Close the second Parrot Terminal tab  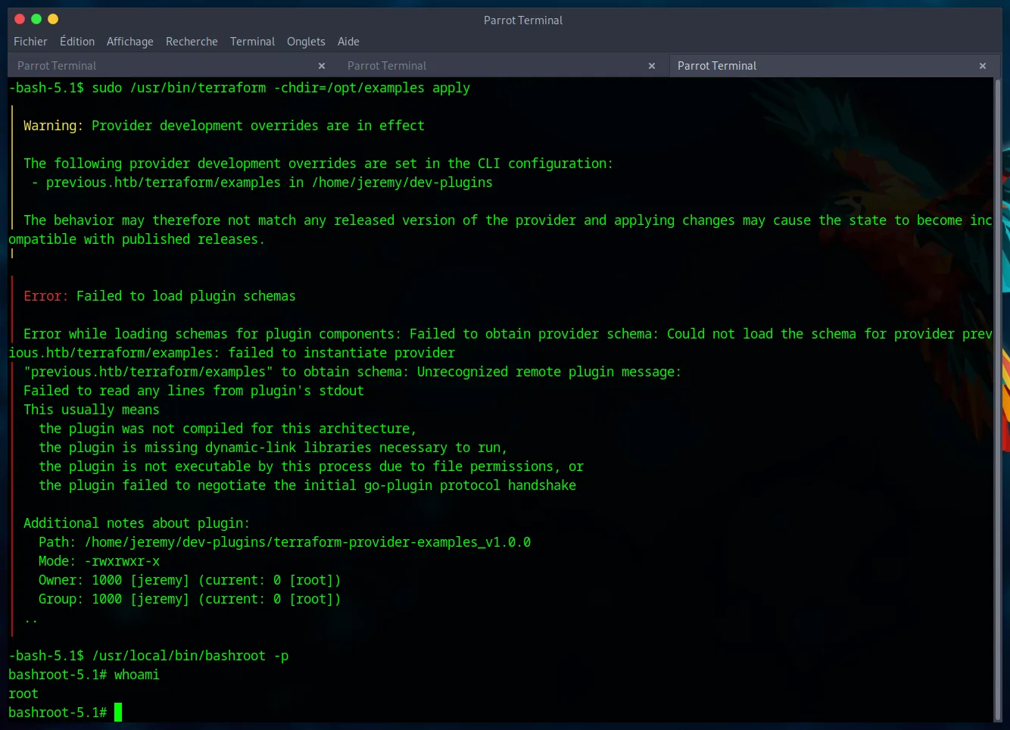[652, 66]
